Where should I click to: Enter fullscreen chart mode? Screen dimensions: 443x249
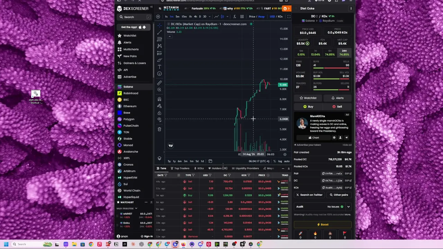289,17
